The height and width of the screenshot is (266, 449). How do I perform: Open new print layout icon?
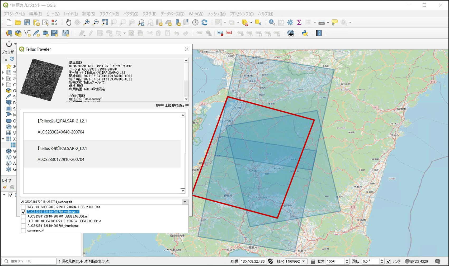pos(36,23)
